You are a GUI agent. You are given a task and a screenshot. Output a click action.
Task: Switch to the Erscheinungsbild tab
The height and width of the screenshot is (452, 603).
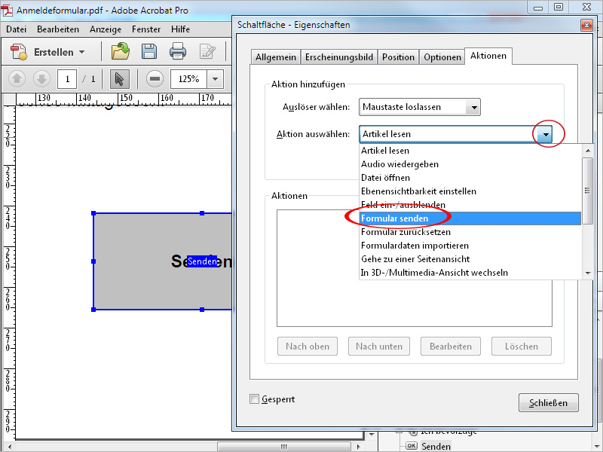coord(338,57)
